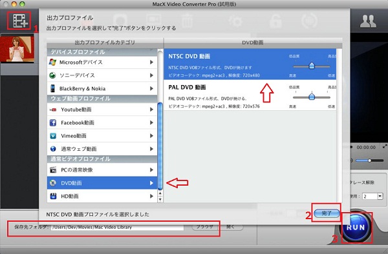Choose NTSC DVD 動画 profile
The image size is (388, 254).
pyautogui.click(x=250, y=64)
